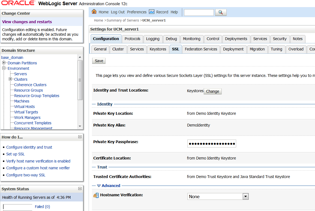Image resolution: width=315 pixels, height=211 pixels.
Task: Open the Set up SSL help link
Action: point(15,154)
